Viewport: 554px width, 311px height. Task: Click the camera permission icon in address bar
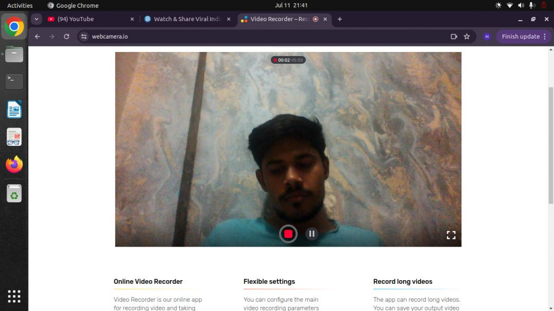pyautogui.click(x=454, y=37)
